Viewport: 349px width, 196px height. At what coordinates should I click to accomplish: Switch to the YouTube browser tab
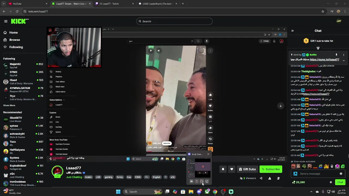click(27, 4)
